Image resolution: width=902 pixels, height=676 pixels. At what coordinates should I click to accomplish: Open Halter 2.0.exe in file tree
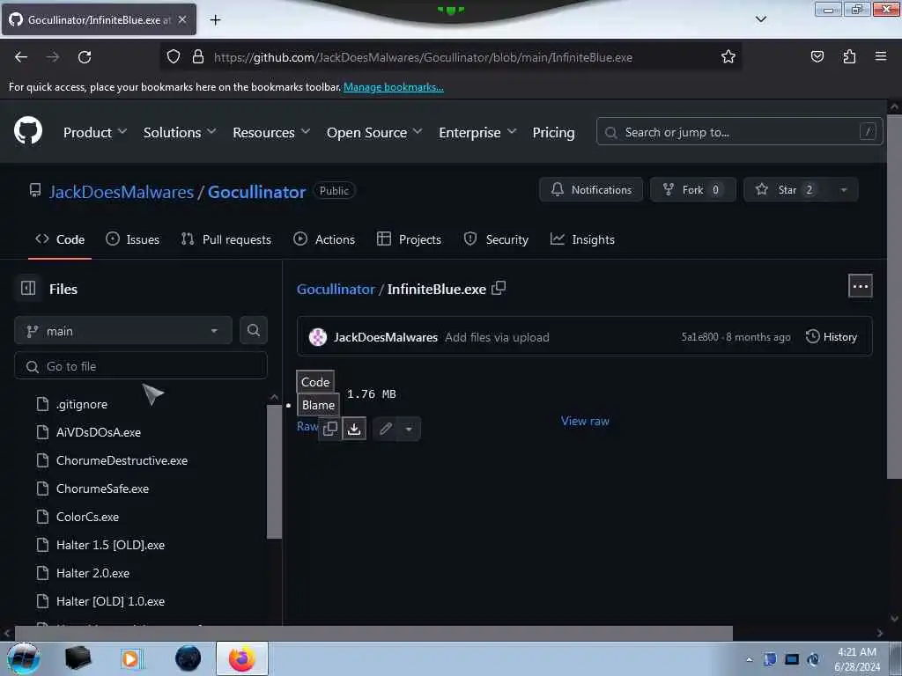click(92, 573)
